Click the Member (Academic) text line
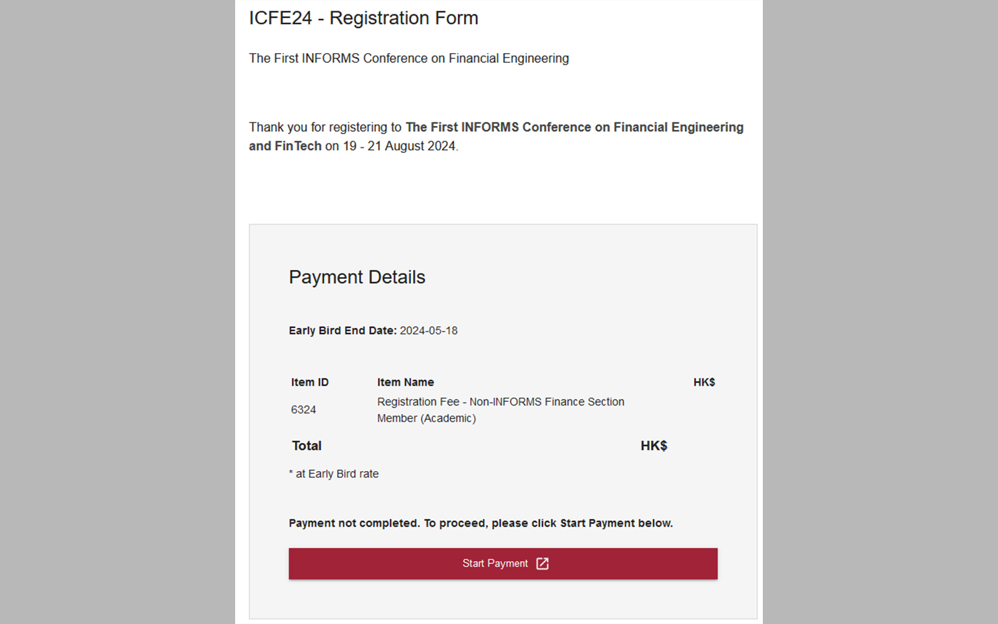This screenshot has width=998, height=624. 426,419
